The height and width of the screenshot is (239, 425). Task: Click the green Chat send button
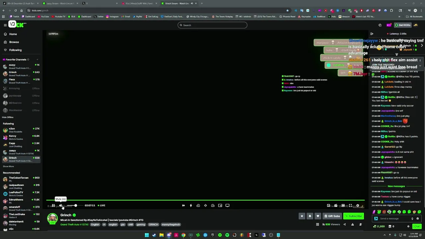click(417, 226)
